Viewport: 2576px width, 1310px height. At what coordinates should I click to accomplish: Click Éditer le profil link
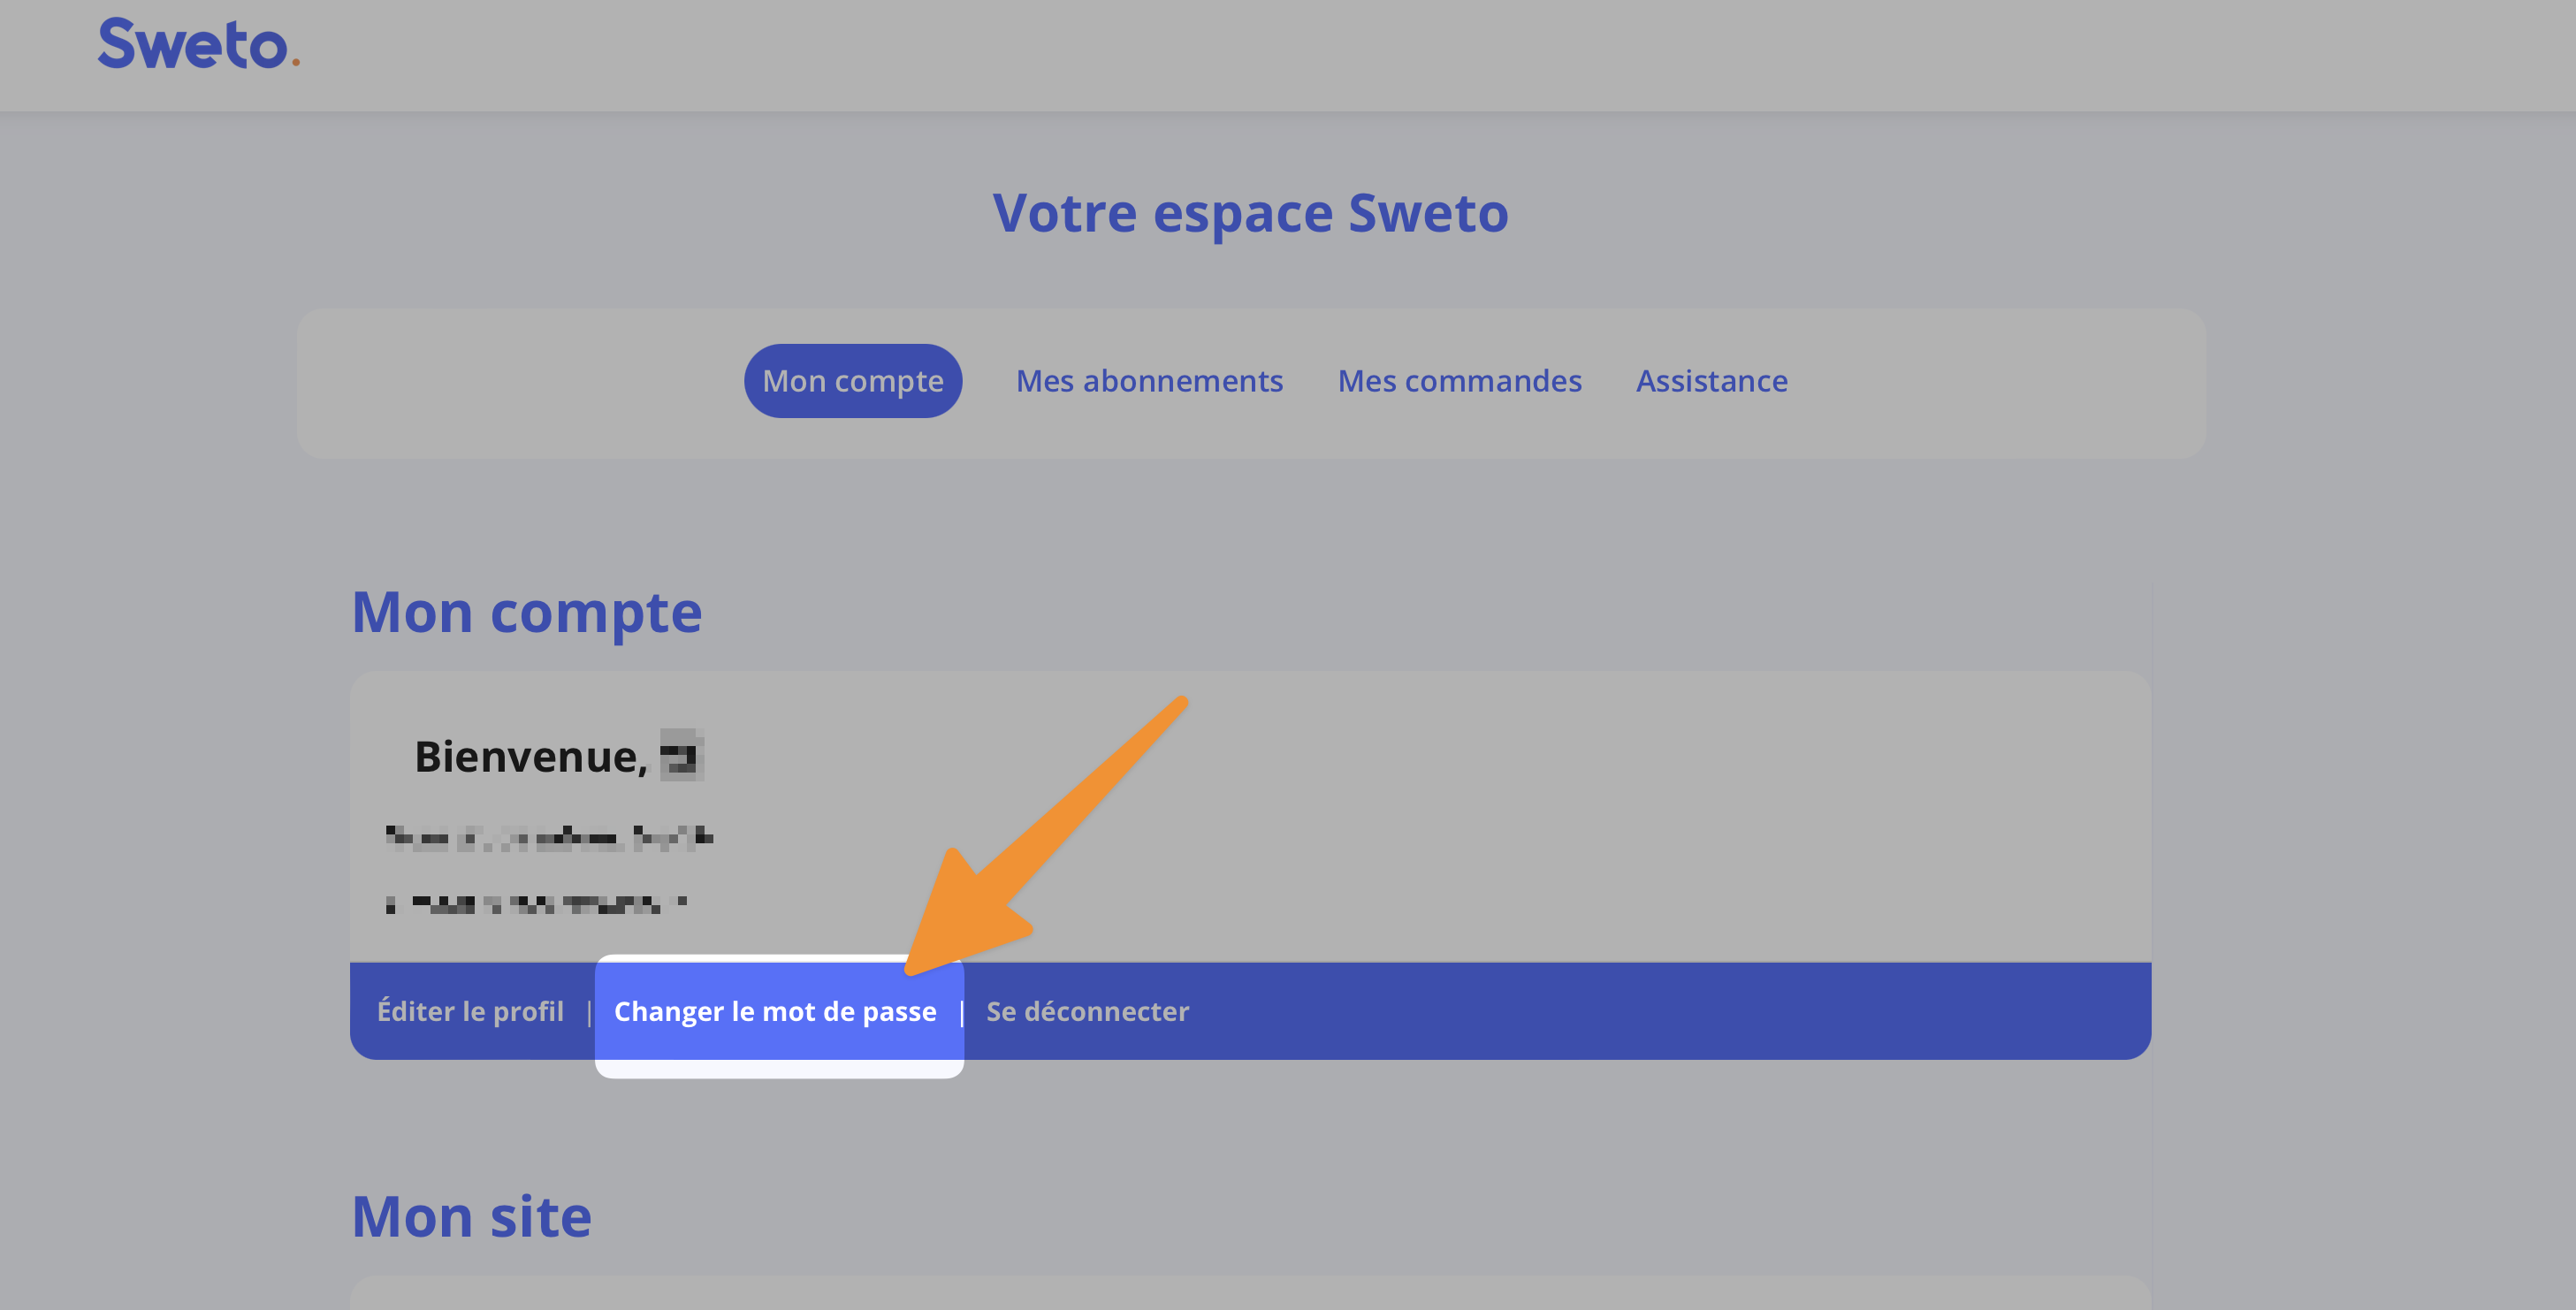tap(470, 1011)
